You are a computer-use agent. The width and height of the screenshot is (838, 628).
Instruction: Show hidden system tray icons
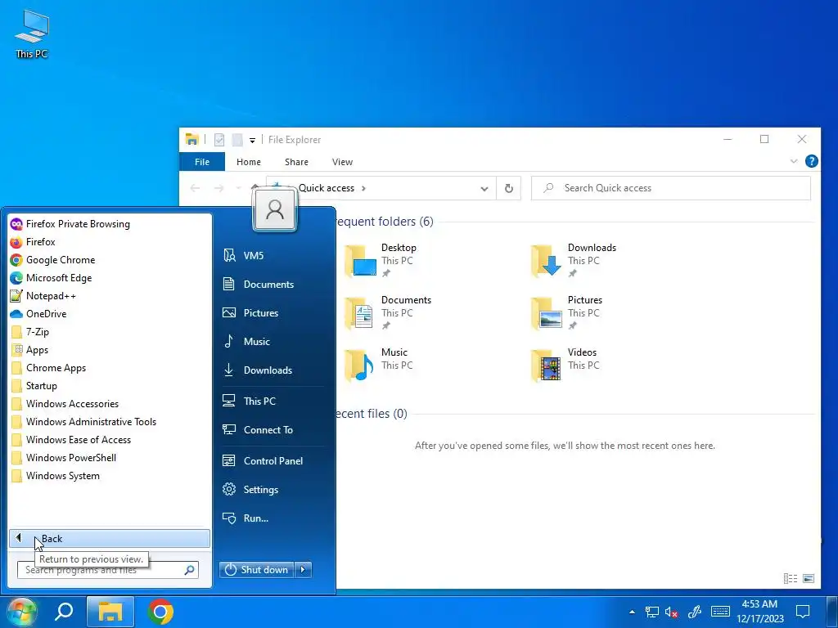633,612
